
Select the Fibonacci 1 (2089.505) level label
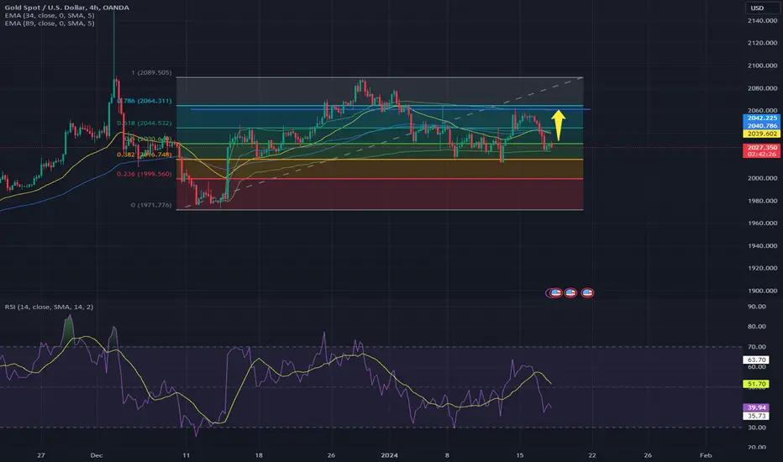151,73
